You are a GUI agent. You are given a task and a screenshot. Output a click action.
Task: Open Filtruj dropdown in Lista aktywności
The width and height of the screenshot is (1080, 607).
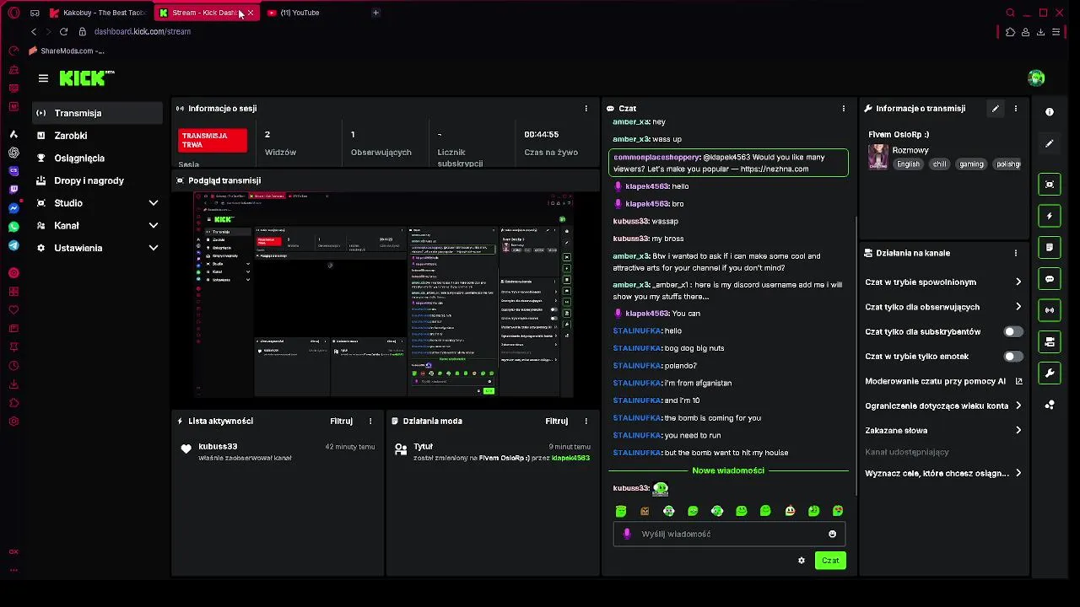point(341,421)
